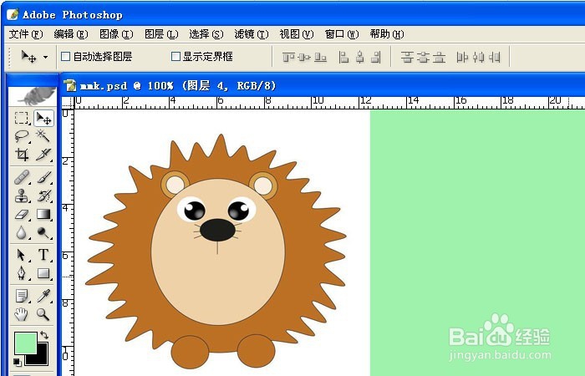
Task: Click the horizontal ruler at mark 10
Action: point(318,101)
